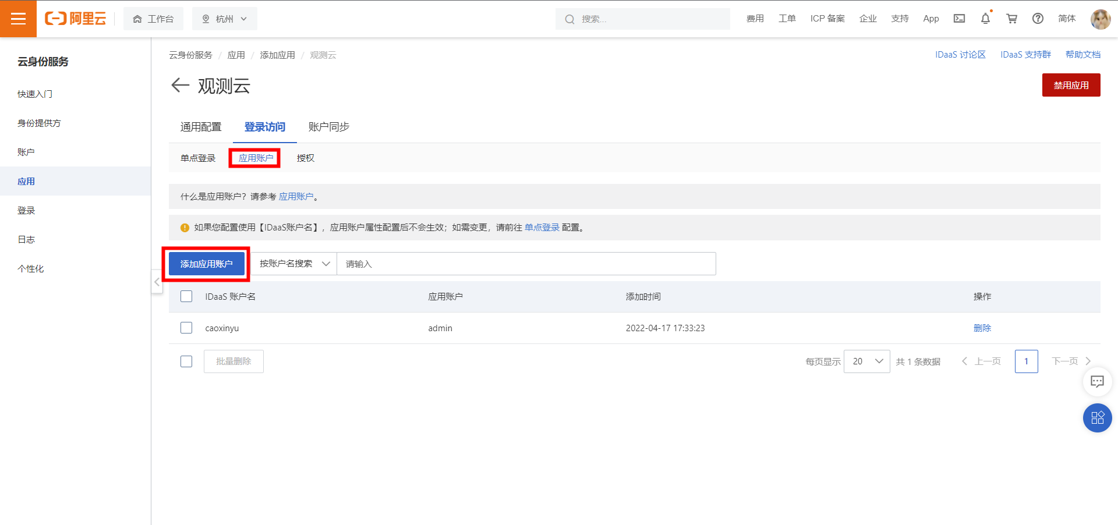Open the 支持 top menu

[x=900, y=19]
